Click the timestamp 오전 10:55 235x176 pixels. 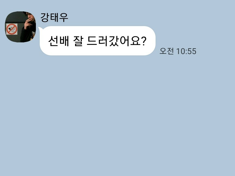pyautogui.click(x=178, y=51)
